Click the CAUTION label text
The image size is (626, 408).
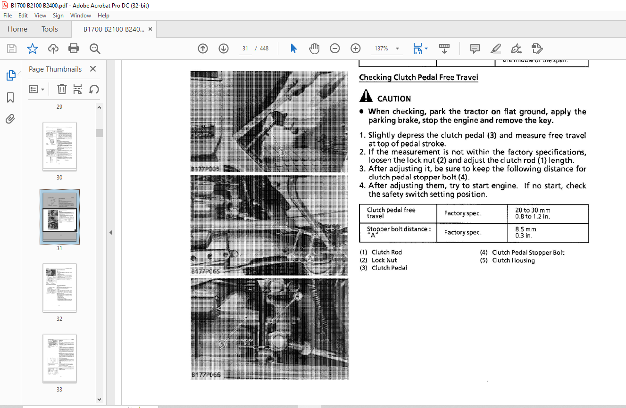click(x=394, y=99)
